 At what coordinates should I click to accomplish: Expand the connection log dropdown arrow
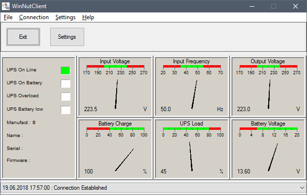click(x=301, y=188)
